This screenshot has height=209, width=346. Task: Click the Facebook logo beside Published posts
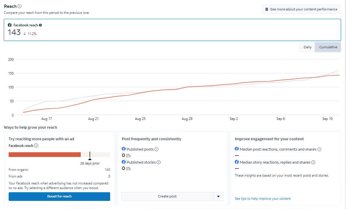124,149
